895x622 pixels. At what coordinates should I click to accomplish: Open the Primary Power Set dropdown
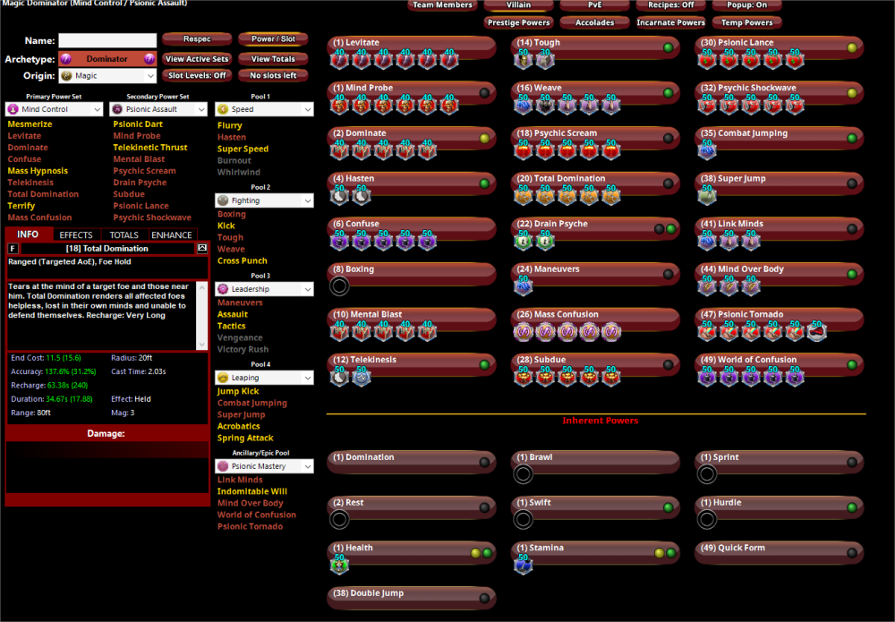[x=55, y=109]
